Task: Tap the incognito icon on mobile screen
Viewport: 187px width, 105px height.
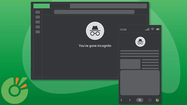Action: [x=140, y=42]
